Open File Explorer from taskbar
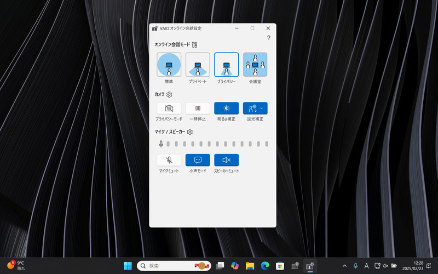This screenshot has width=438, height=274. point(250,266)
